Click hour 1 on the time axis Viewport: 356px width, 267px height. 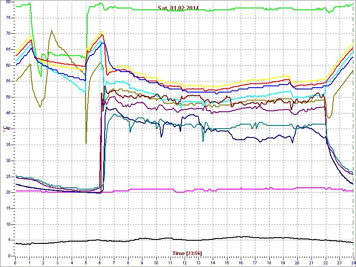click(29, 263)
